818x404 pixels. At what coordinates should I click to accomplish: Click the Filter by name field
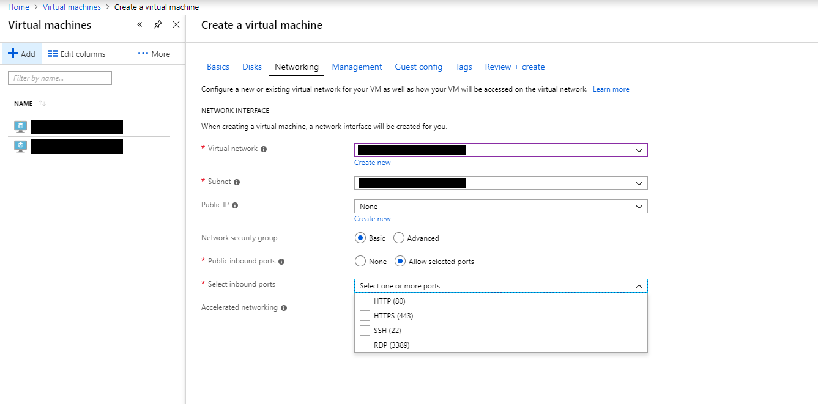pos(60,78)
